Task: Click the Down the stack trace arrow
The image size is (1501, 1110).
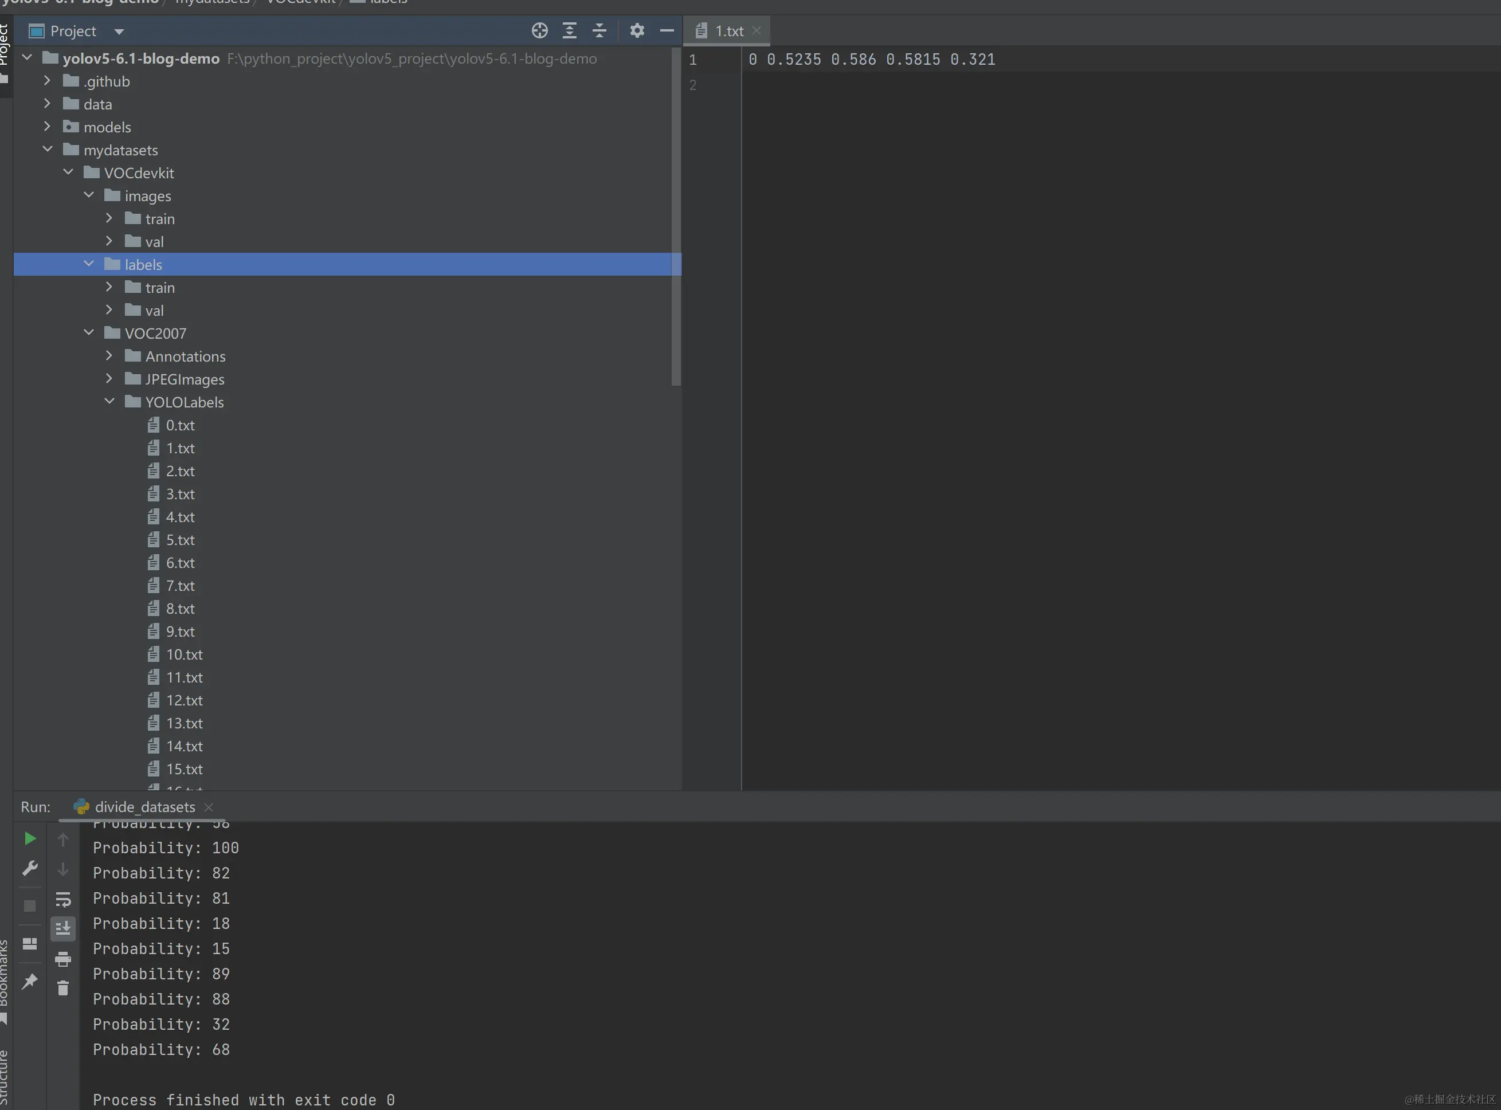Action: click(x=62, y=869)
